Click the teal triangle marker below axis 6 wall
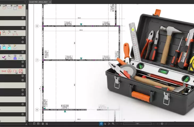Screen dimensions: 194x127 [x=65, y=111]
